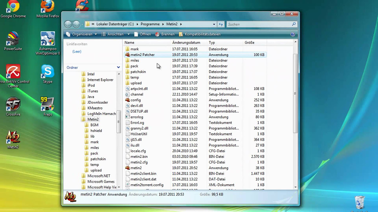Select the ilu.dll file name
Viewport: 378px width, 212px height.
[135, 145]
